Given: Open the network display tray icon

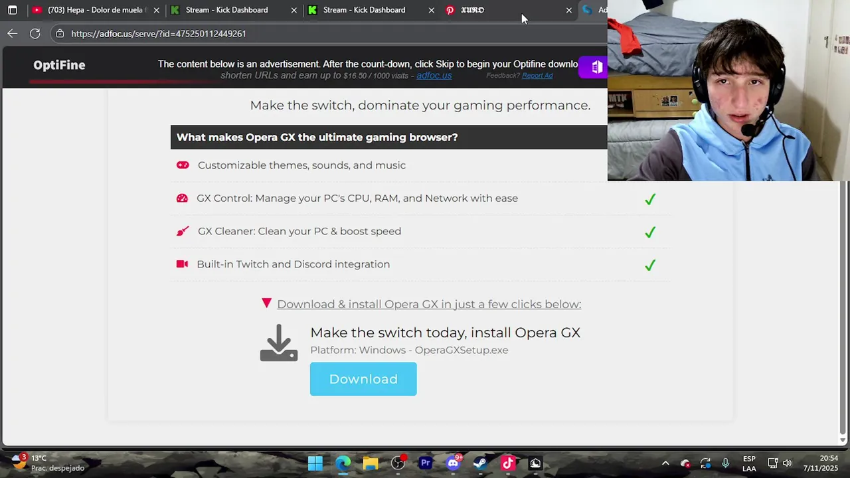Looking at the screenshot, I should pyautogui.click(x=772, y=463).
